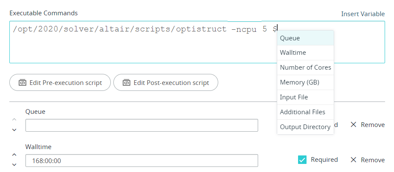394x172 pixels.
Task: Click the Insert Variable link
Action: tap(363, 14)
